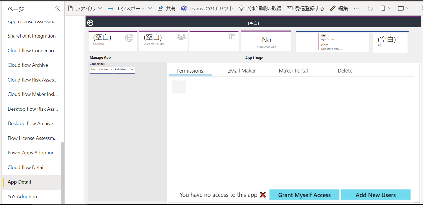Open the bookmark icon in the toolbar
The height and width of the screenshot is (205, 423).
click(382, 8)
